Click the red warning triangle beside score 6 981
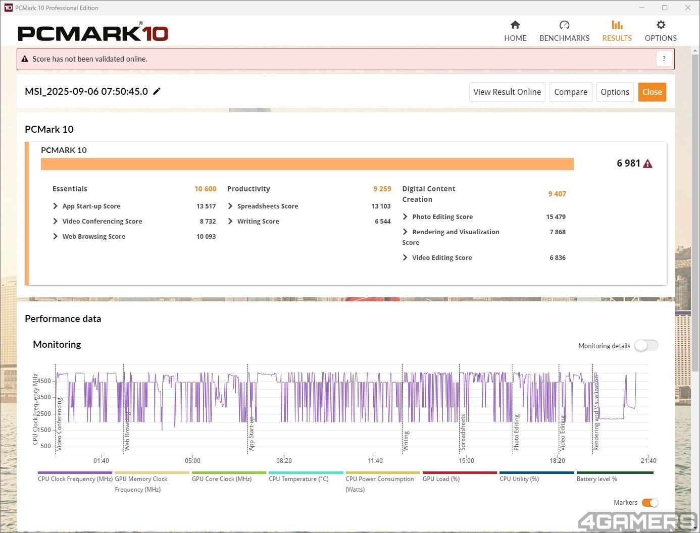The height and width of the screenshot is (533, 700). tap(648, 164)
